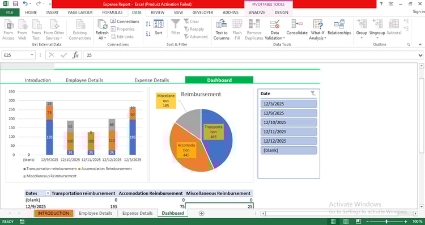This screenshot has height=225, width=425.
Task: Click the From Web data icon
Action: pyautogui.click(x=22, y=29)
